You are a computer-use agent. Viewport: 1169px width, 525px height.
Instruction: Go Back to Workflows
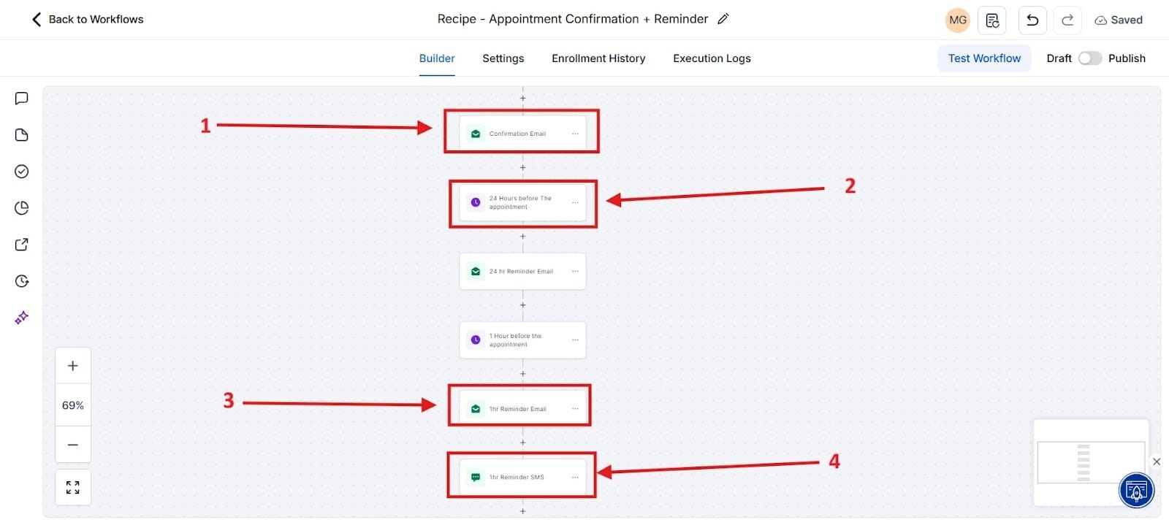[x=88, y=20]
